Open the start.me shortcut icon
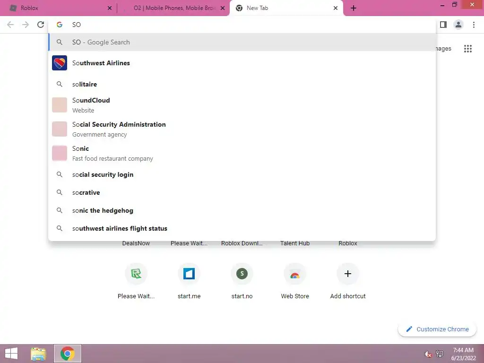This screenshot has height=363, width=484. click(189, 274)
